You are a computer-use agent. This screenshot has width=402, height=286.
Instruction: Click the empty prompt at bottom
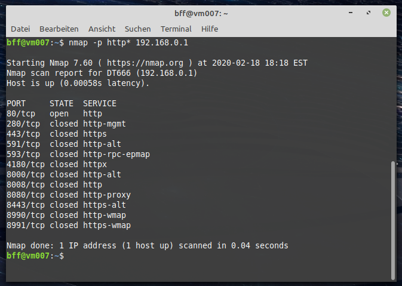[35, 256]
